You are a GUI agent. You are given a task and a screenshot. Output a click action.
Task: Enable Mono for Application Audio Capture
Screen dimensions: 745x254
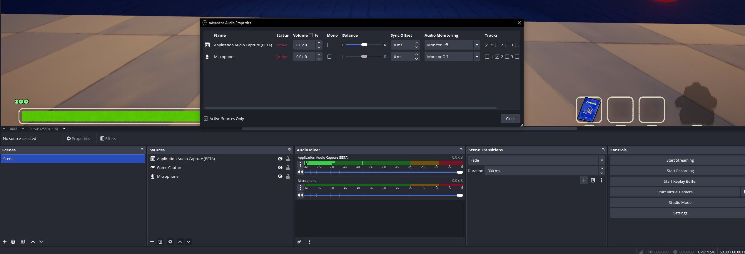click(329, 45)
